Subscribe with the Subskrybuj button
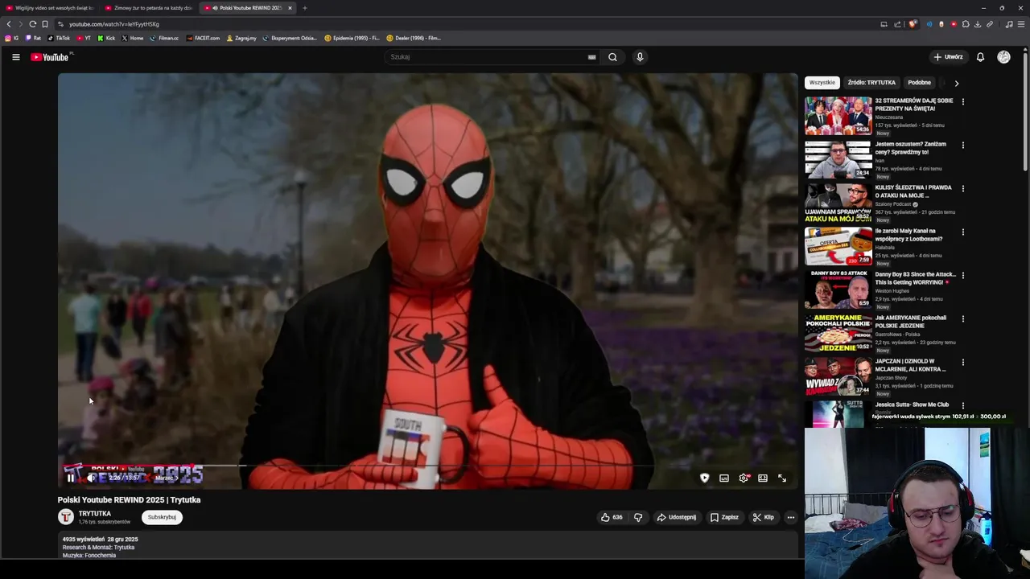 (162, 517)
